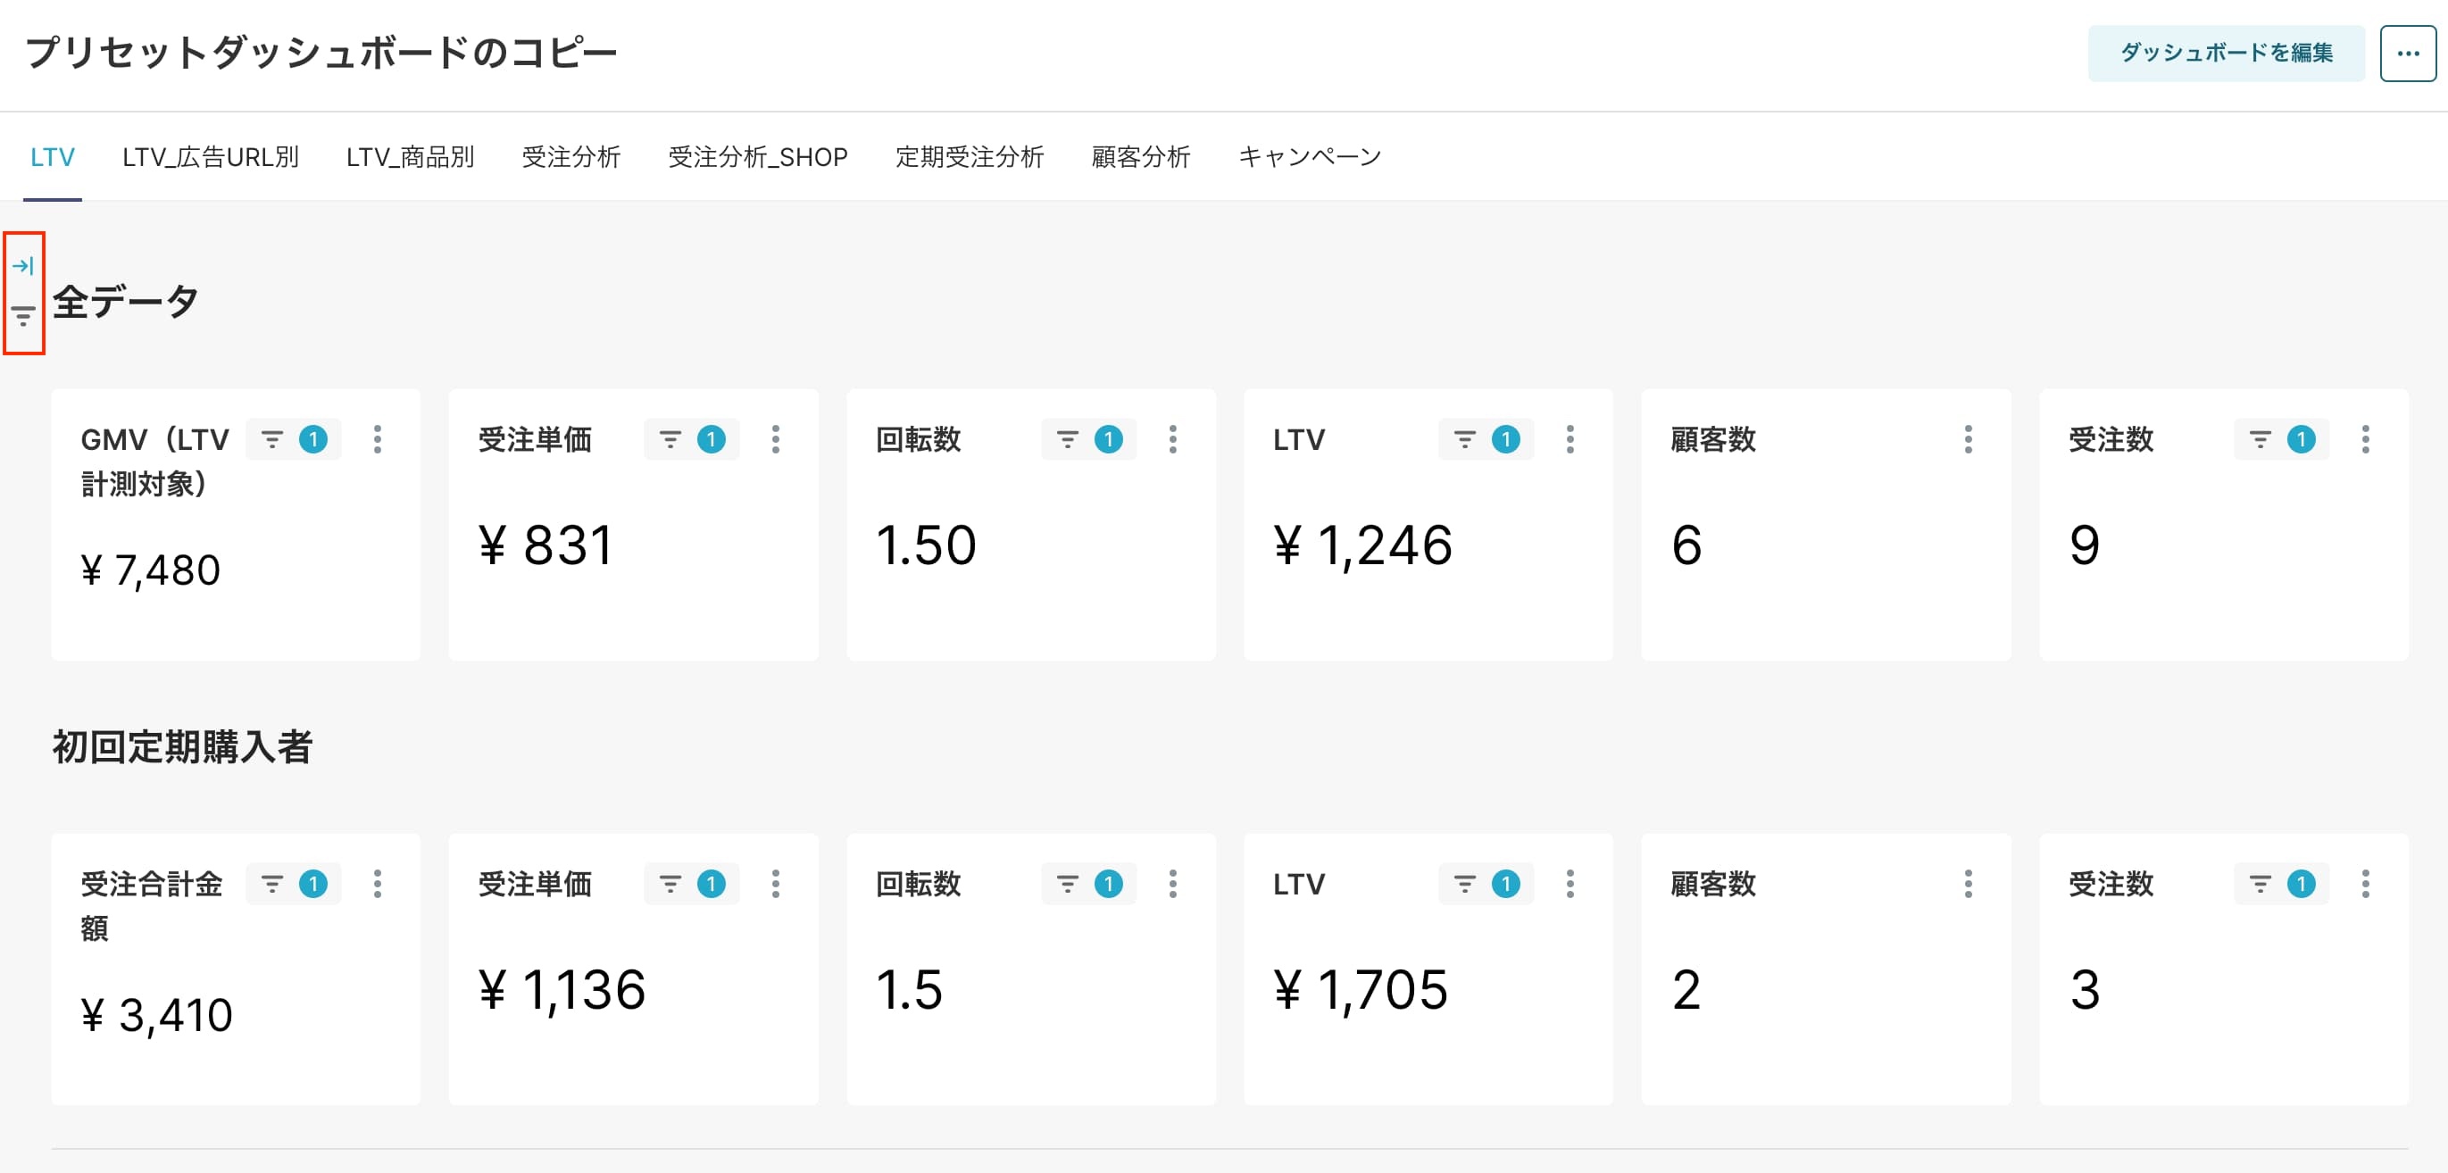This screenshot has width=2448, height=1173.
Task: Click the filter badge on top LTV card
Action: 1505,439
